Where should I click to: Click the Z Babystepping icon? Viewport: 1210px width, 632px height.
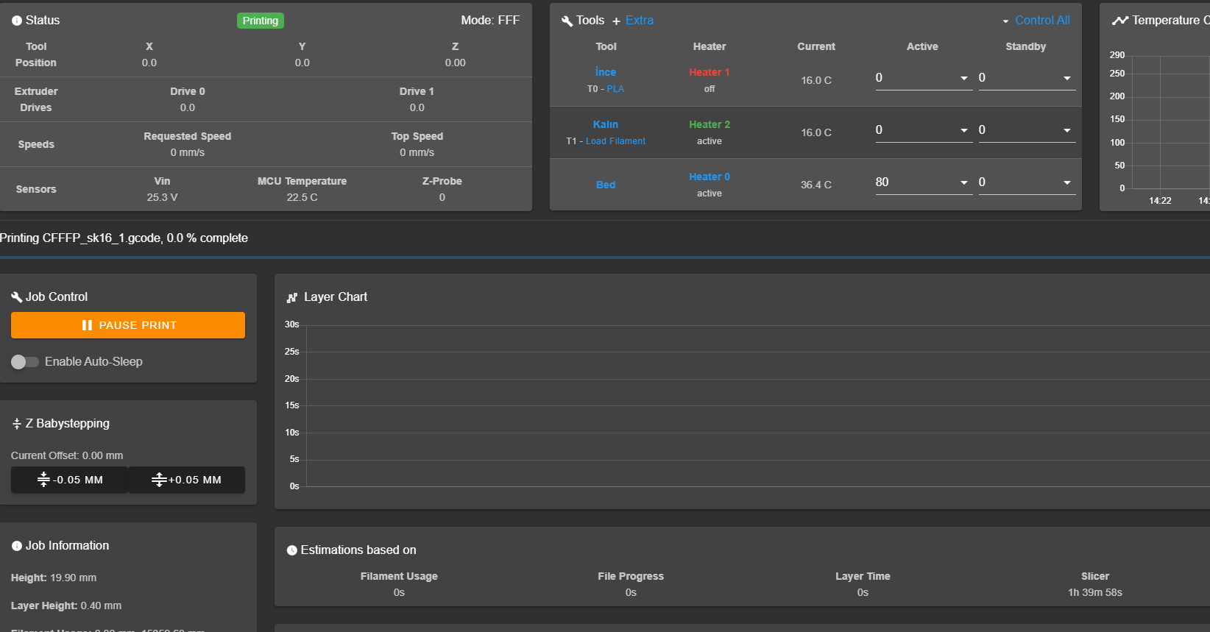coord(17,424)
